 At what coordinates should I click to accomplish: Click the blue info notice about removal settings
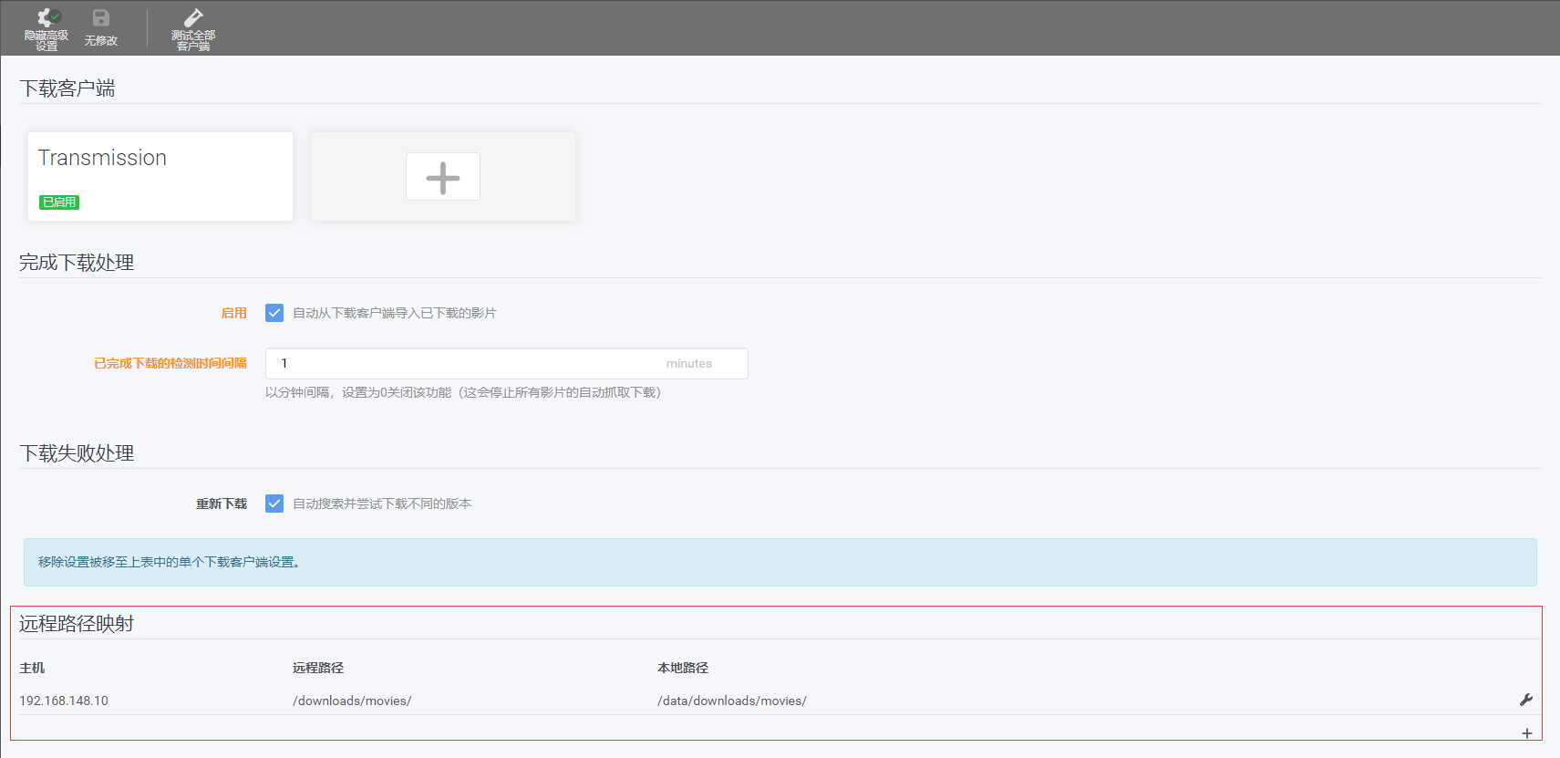click(x=780, y=562)
